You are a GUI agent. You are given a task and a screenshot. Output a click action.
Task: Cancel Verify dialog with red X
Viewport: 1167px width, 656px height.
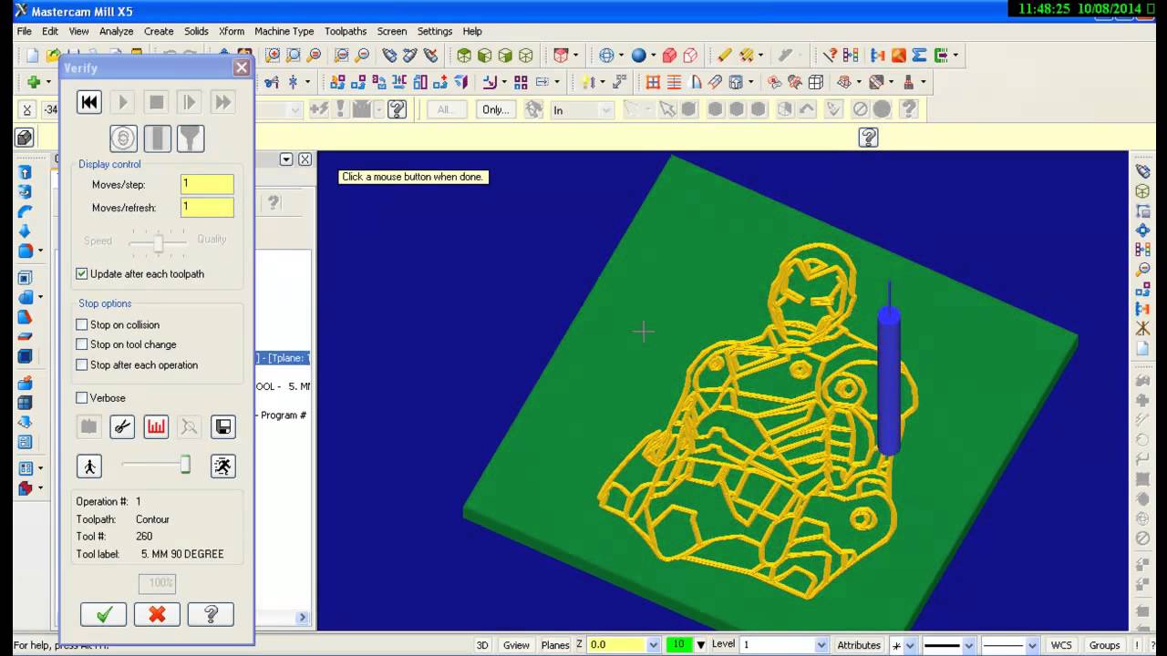[x=157, y=614]
